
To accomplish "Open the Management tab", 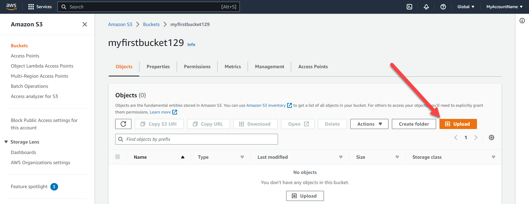I will (x=269, y=66).
